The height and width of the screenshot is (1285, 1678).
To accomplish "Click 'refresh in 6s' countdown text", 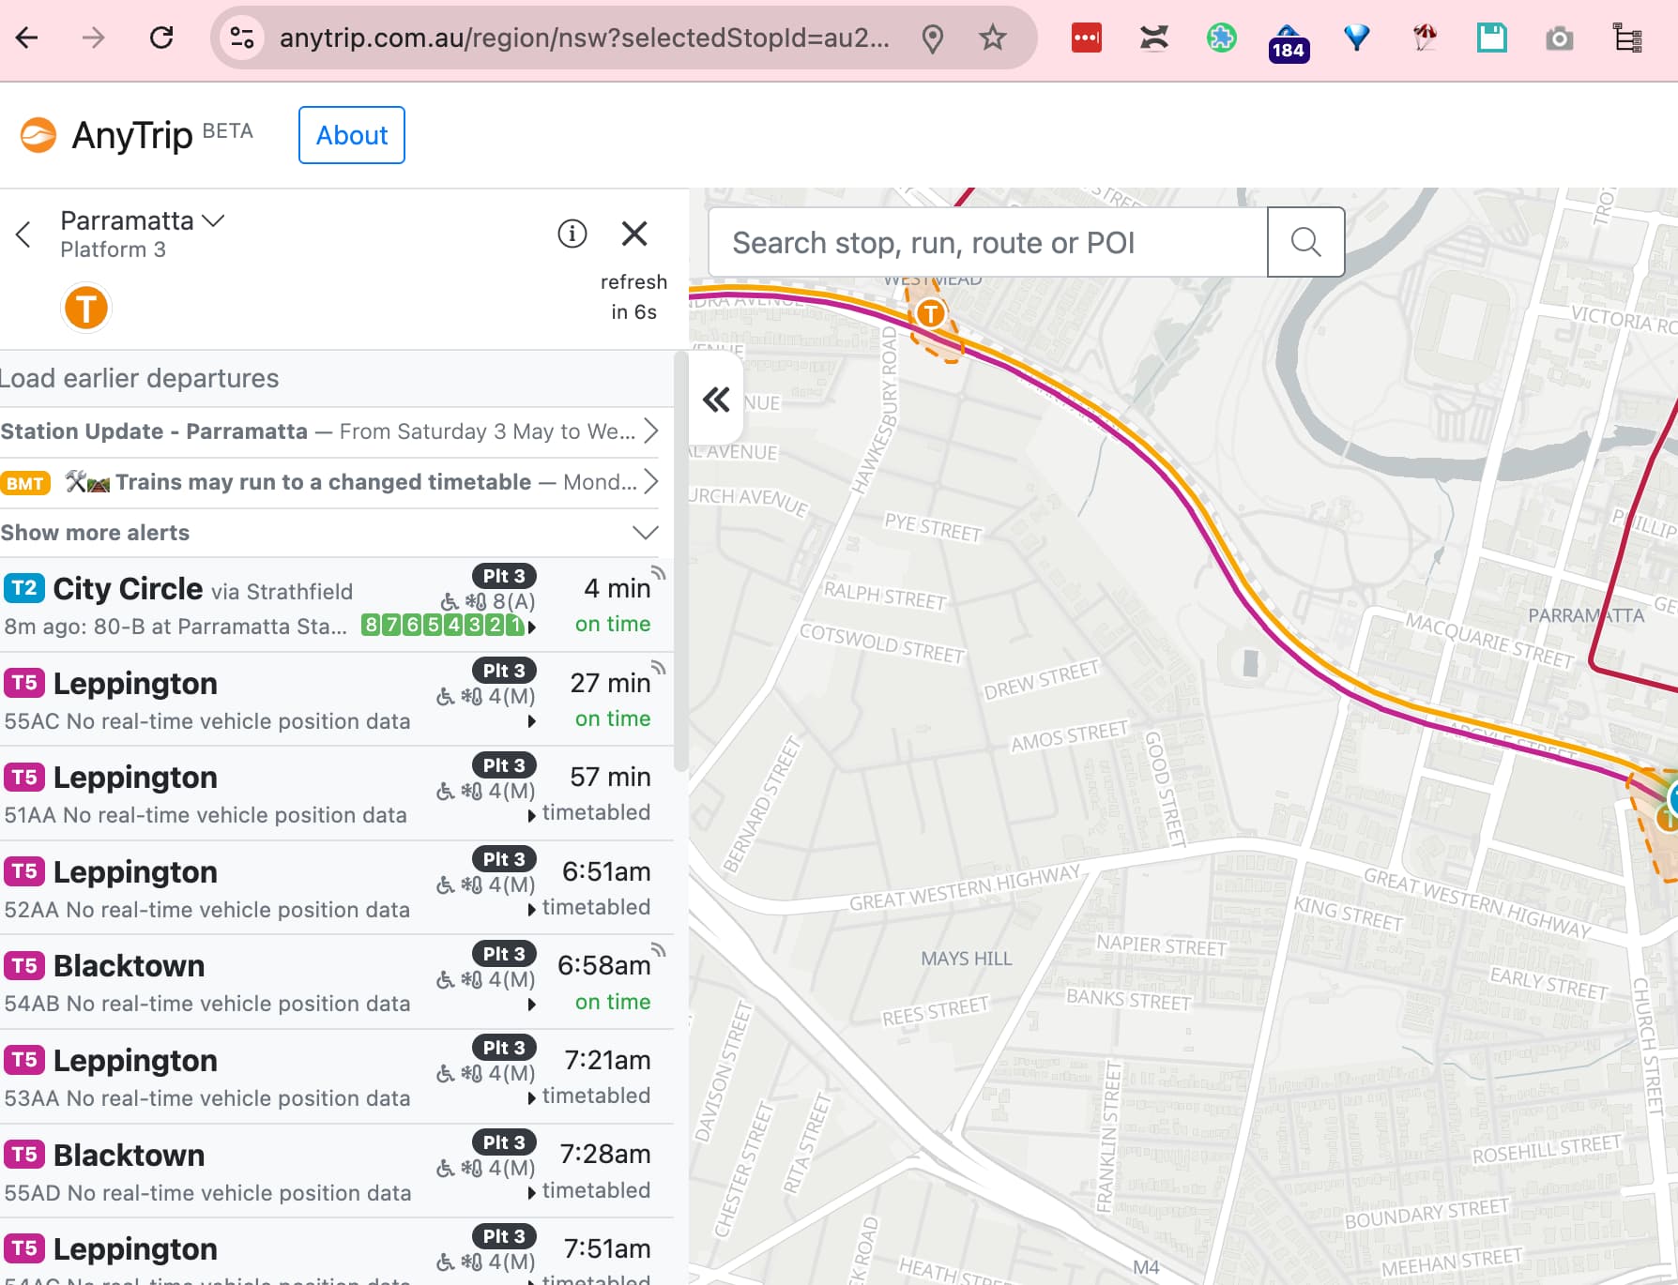I will [633, 296].
